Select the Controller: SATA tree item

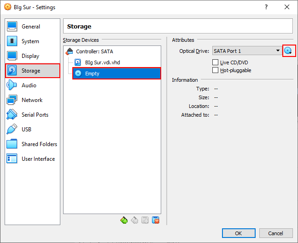point(94,51)
